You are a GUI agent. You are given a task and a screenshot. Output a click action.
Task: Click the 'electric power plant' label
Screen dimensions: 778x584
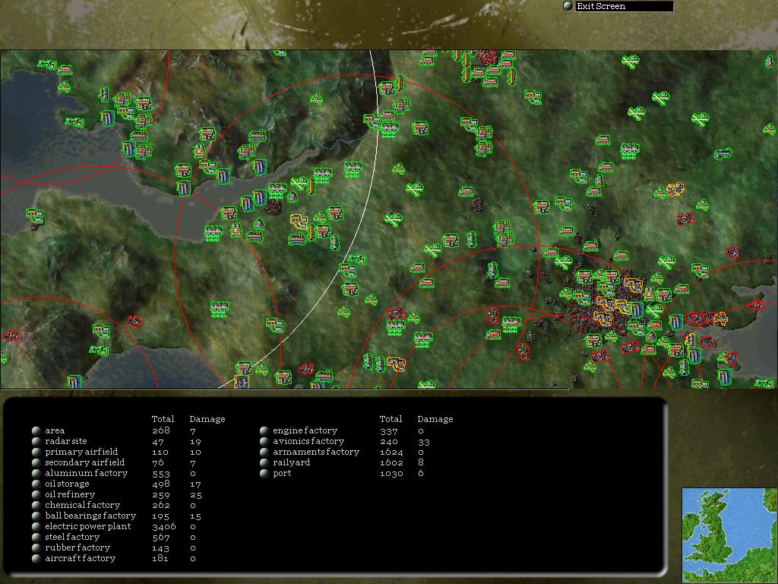[88, 526]
